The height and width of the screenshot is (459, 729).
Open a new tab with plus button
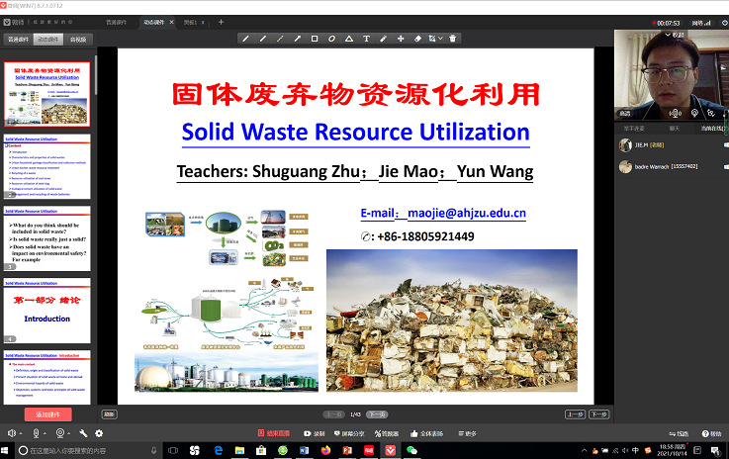(x=221, y=22)
